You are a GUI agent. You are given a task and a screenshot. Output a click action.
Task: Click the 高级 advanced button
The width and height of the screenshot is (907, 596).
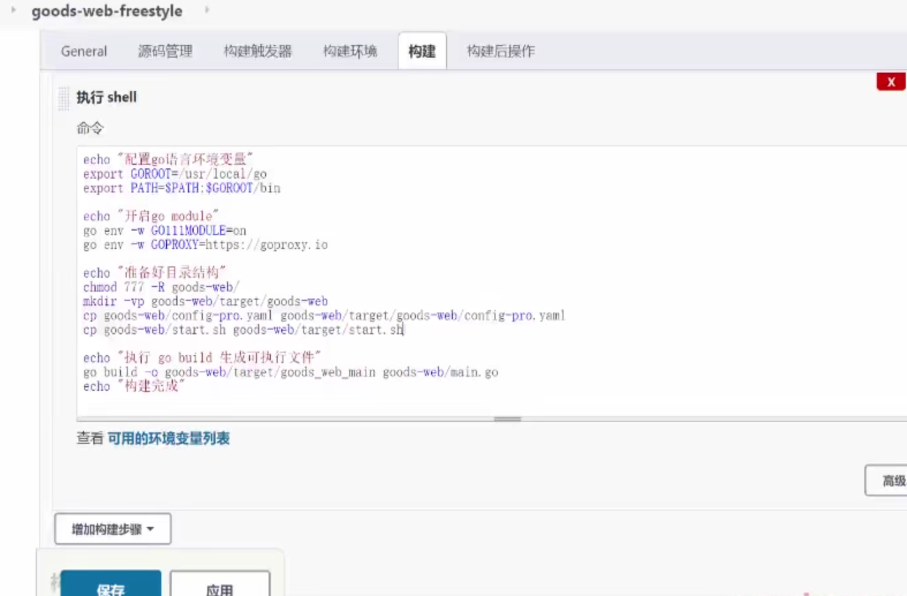point(887,480)
